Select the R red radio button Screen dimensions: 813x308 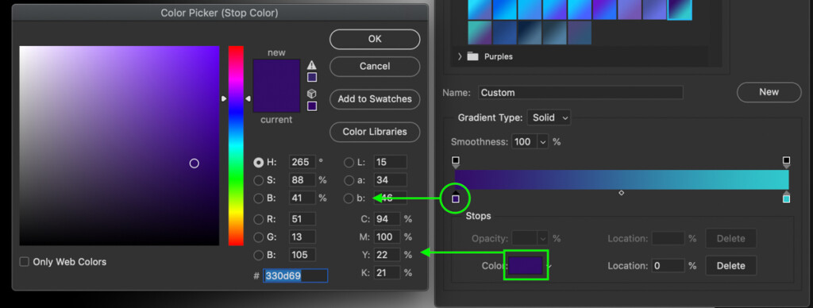pyautogui.click(x=258, y=219)
